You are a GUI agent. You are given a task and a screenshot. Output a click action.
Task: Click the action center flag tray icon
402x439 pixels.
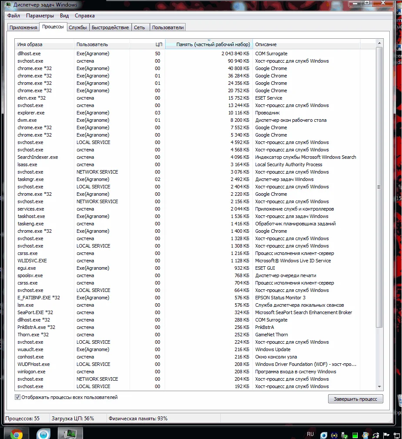coord(386,435)
